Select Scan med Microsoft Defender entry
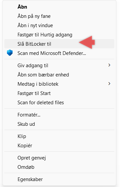Image resolution: width=120 pixels, height=187 pixels. click(x=60, y=53)
